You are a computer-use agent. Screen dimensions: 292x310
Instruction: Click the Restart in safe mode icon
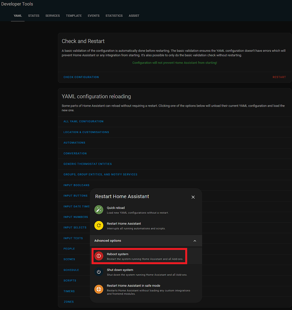tap(99, 289)
